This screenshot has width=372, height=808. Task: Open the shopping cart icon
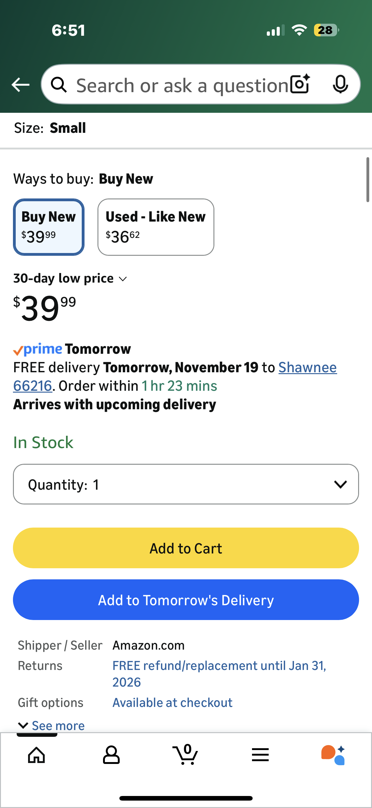(x=185, y=754)
